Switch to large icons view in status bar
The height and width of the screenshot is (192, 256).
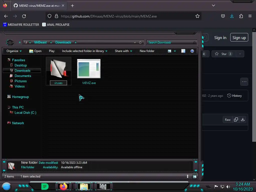194,176
